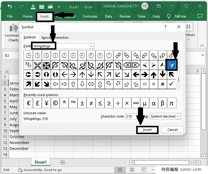Open the Help ribbon tab

coord(156,16)
